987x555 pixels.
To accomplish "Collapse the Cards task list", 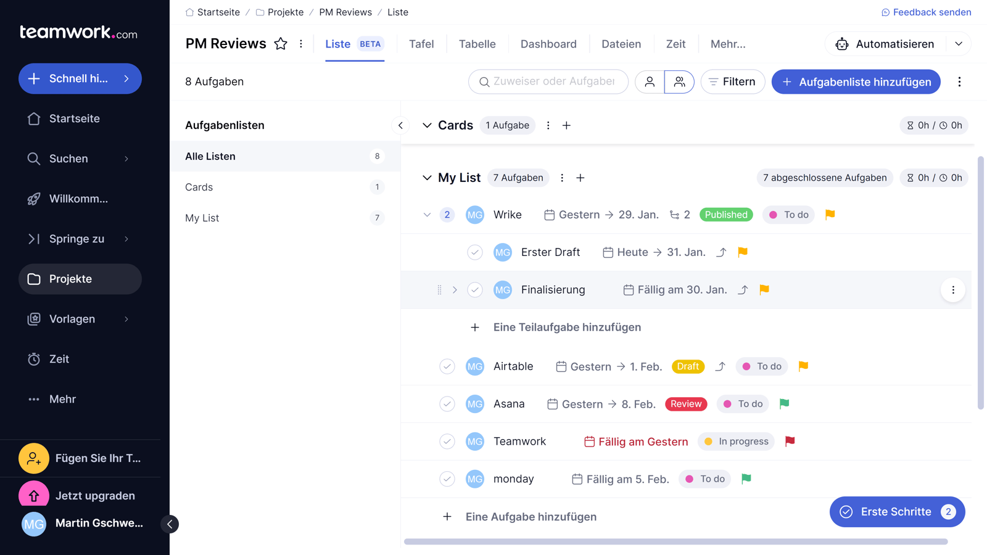I will (427, 125).
